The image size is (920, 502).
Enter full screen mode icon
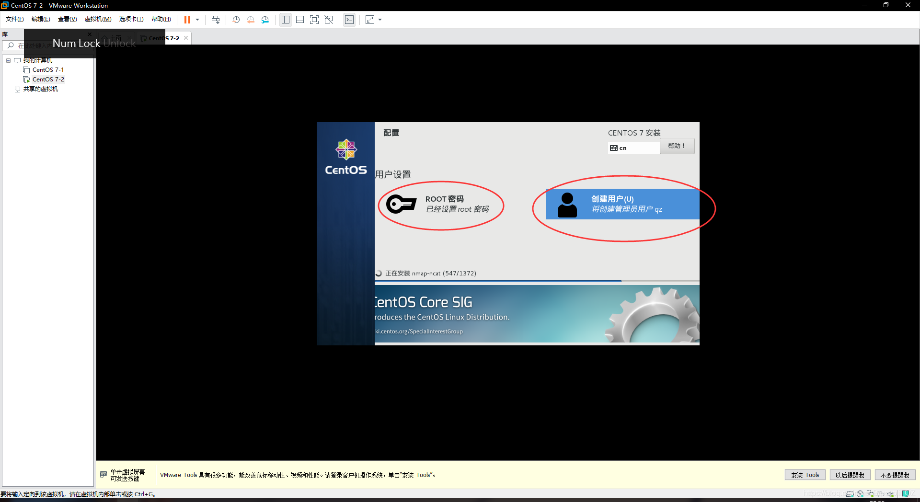click(314, 20)
